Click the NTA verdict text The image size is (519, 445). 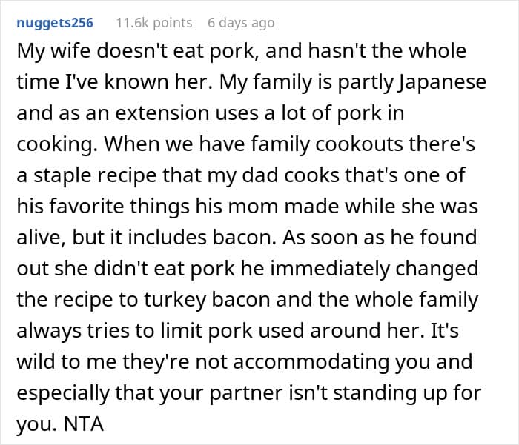pyautogui.click(x=83, y=424)
